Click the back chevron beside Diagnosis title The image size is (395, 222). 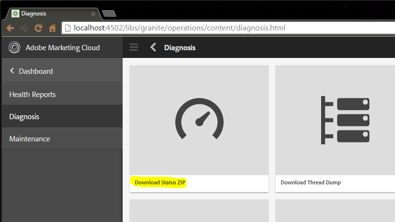point(153,47)
